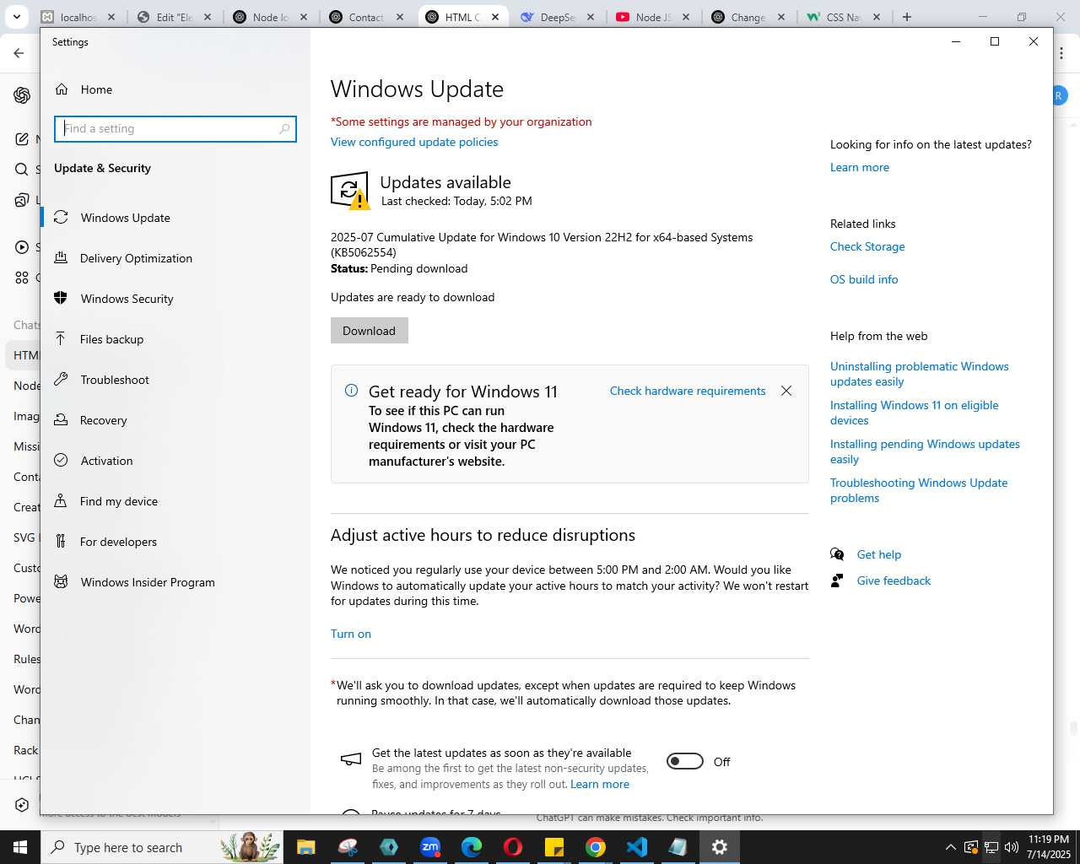Switch to the localhost browser tab
The image size is (1080, 864).
[78, 17]
